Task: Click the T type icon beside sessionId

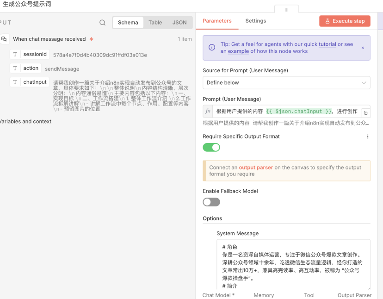Action: 16,54
